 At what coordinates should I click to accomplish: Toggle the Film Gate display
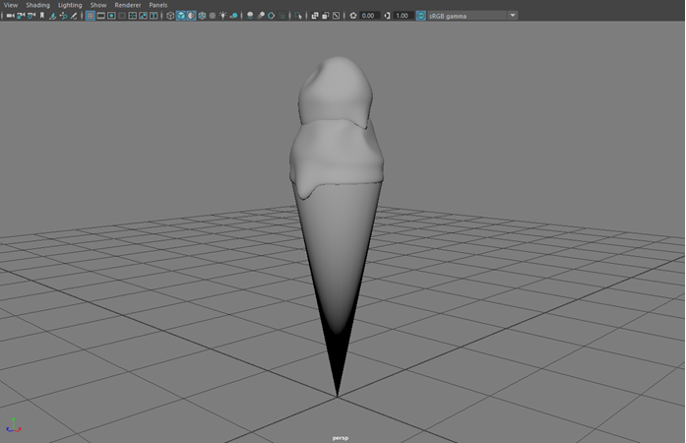(100, 16)
